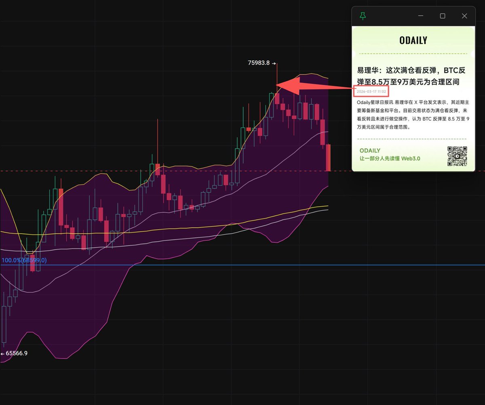Close the ODAILY news popup
The image size is (485, 405).
pos(464,16)
